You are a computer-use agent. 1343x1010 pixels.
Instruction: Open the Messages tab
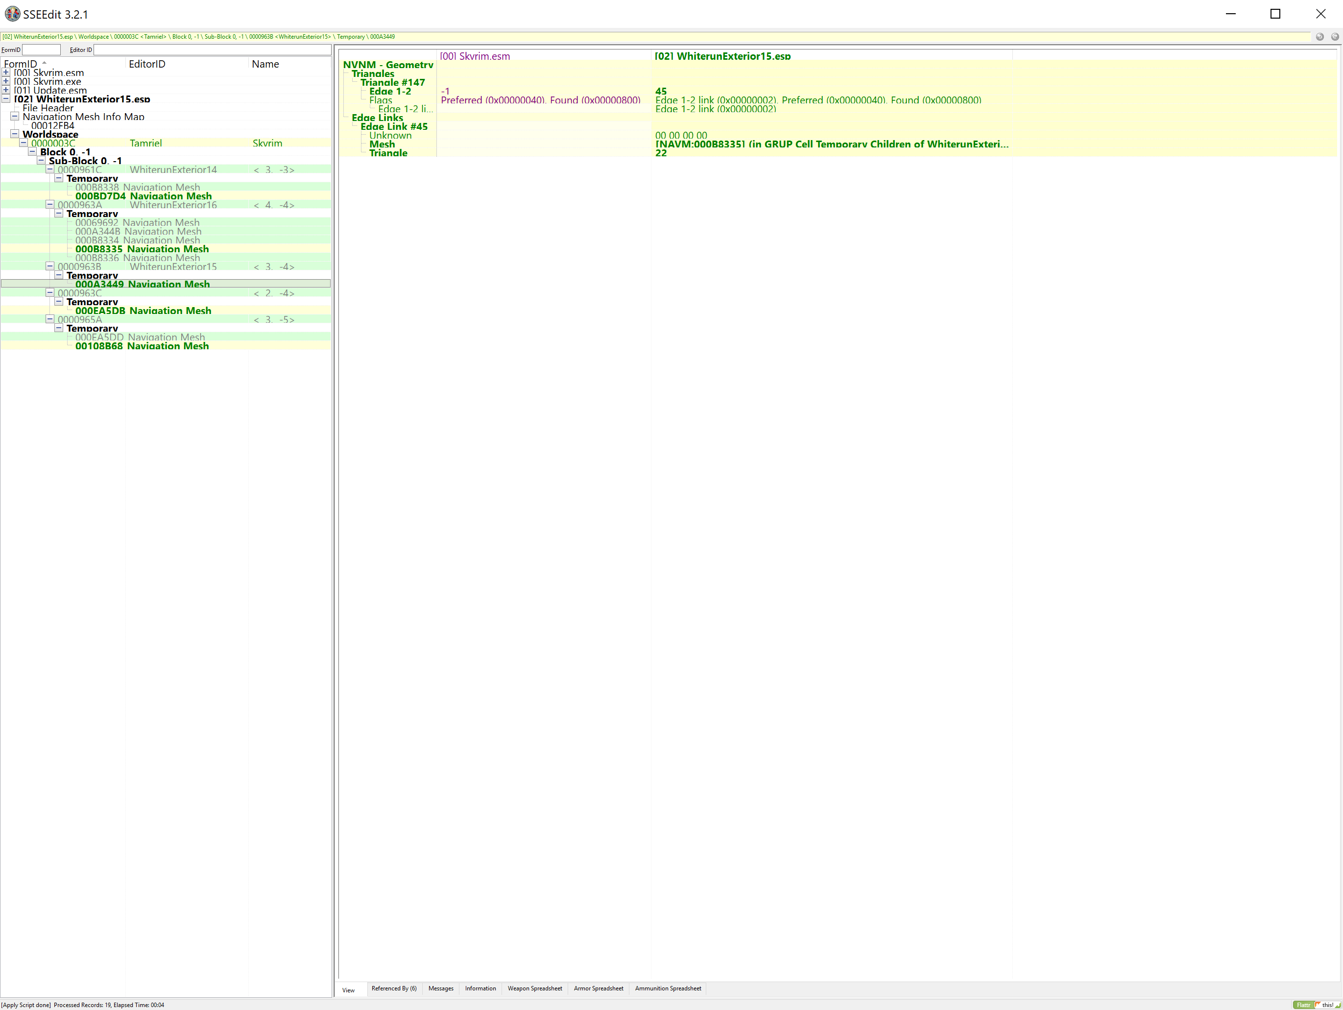441,989
